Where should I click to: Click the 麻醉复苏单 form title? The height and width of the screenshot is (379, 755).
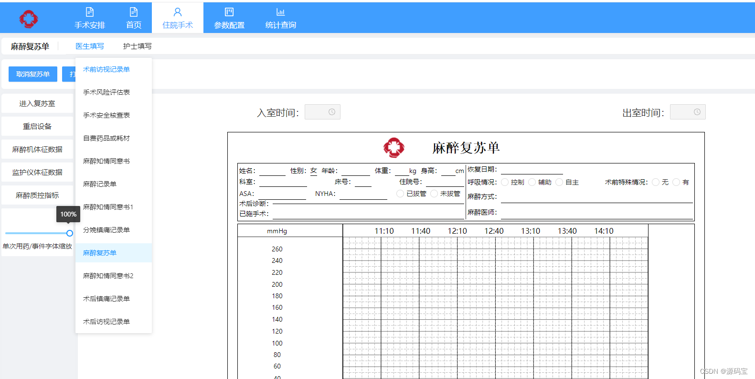point(466,148)
